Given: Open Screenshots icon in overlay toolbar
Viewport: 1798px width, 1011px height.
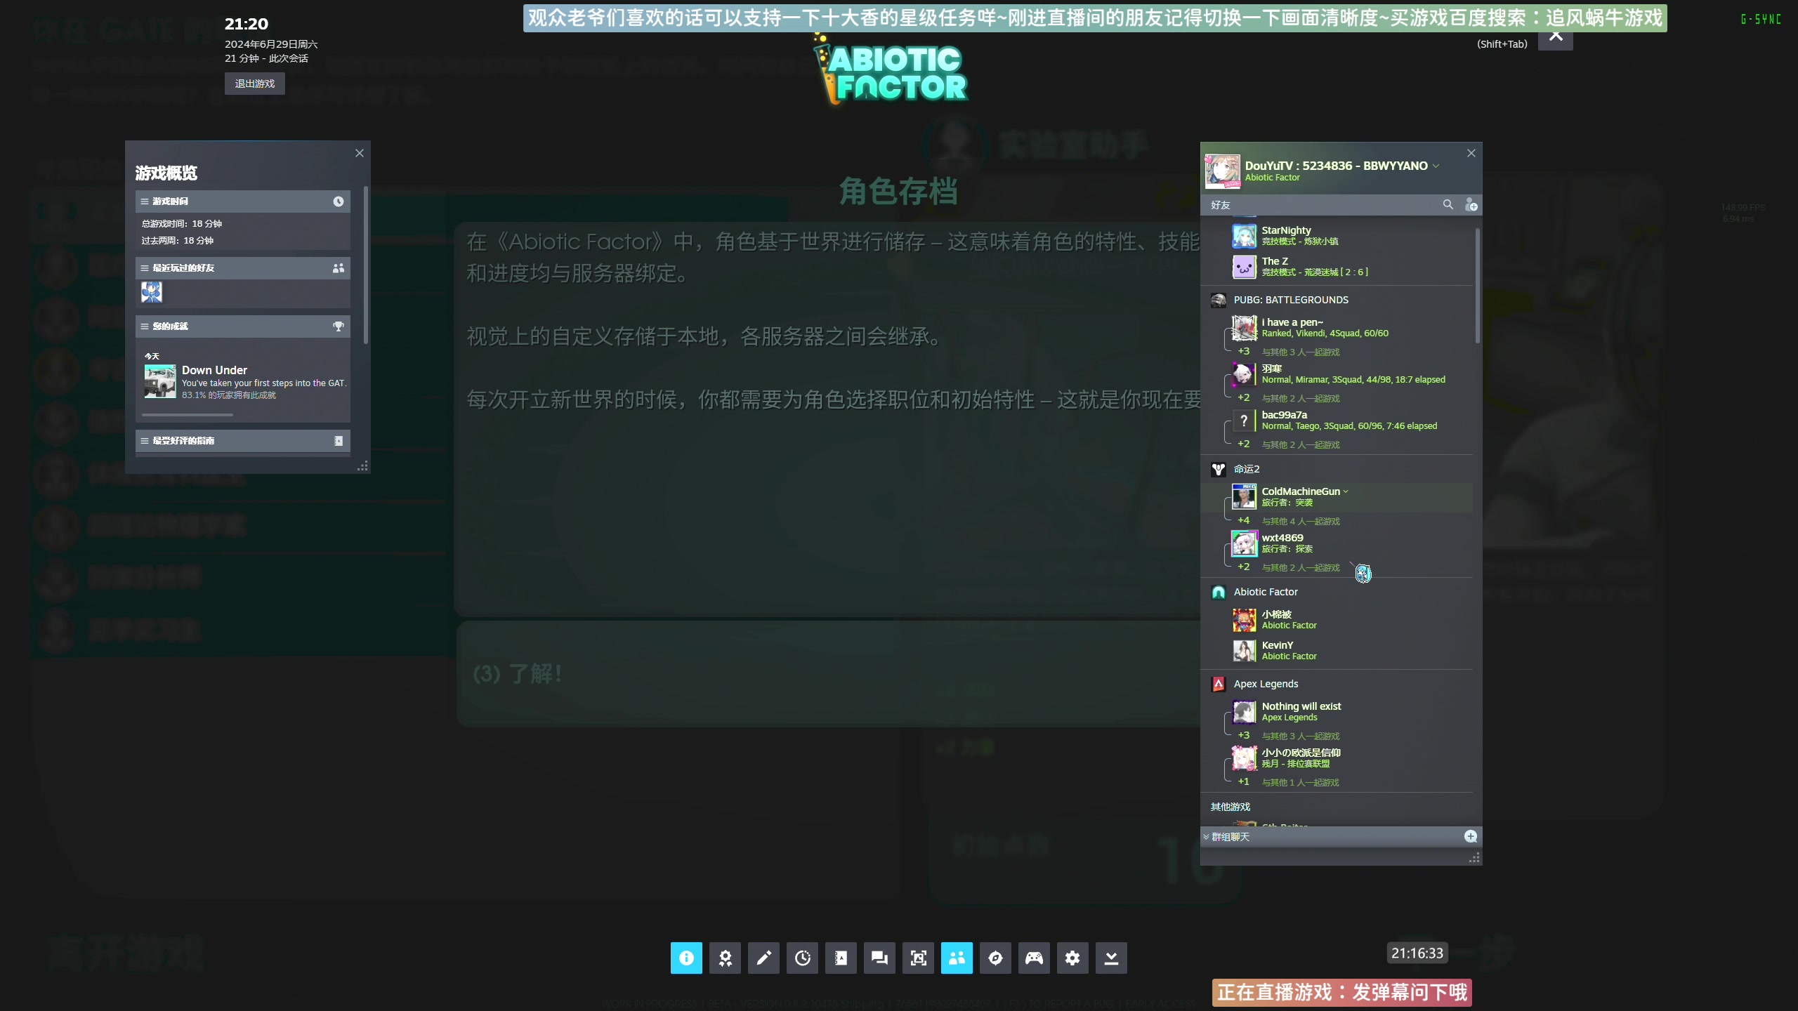Looking at the screenshot, I should [x=918, y=958].
